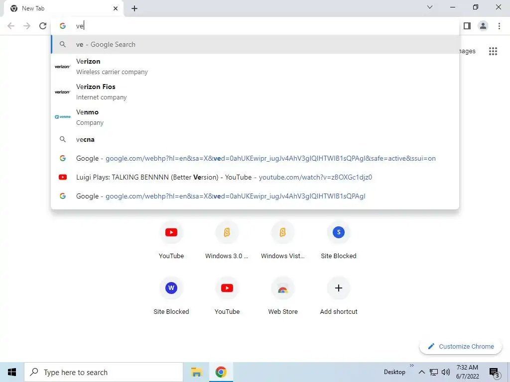Click the browser back arrow
The width and height of the screenshot is (510, 382).
11,26
